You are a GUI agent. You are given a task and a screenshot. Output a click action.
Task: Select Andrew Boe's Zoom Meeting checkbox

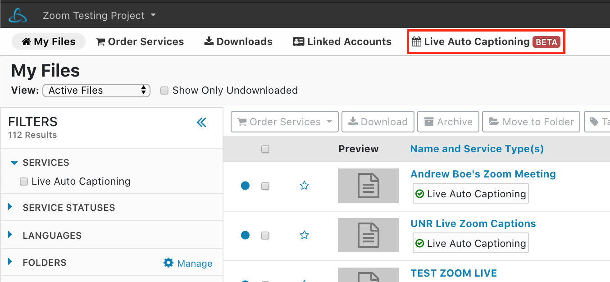click(x=265, y=186)
